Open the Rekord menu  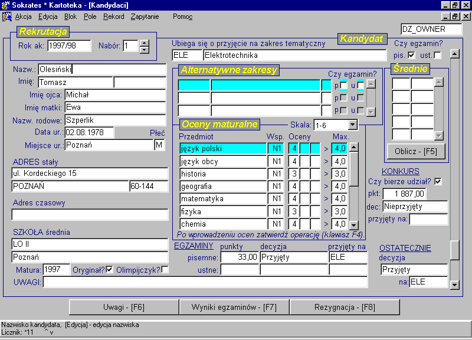click(113, 17)
